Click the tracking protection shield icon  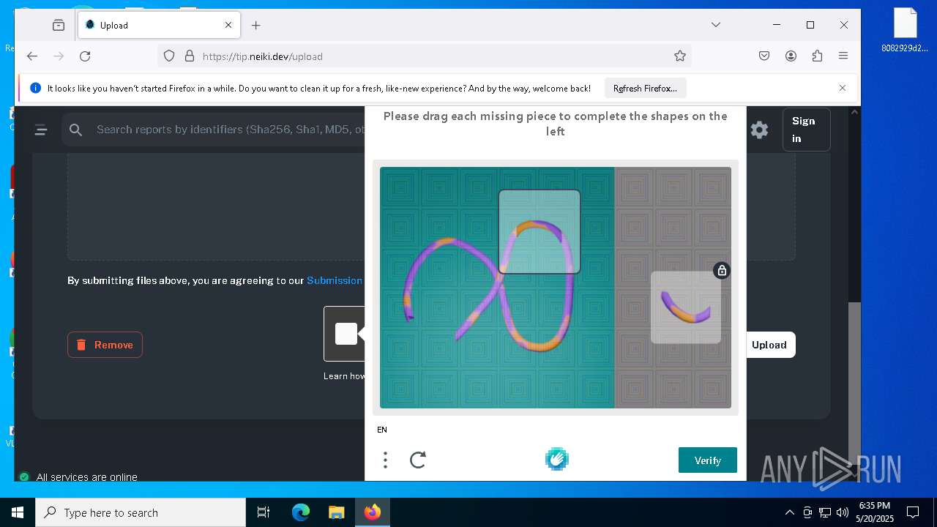coord(169,56)
